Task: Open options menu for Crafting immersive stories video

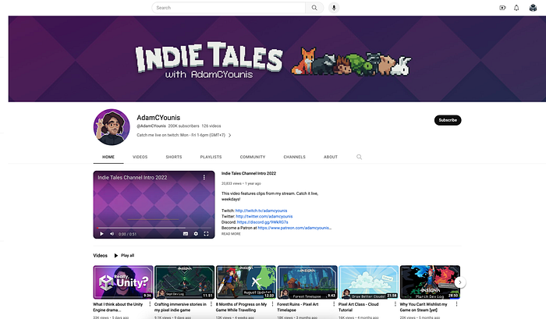Action: (x=211, y=304)
